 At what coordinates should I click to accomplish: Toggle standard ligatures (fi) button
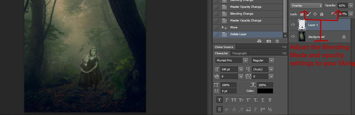coord(219,110)
